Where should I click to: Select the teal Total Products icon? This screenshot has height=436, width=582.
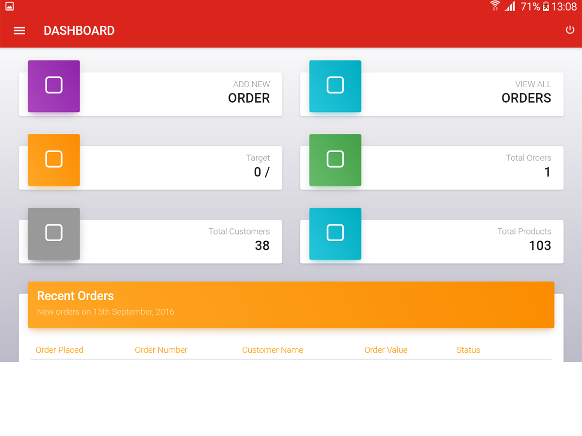click(335, 233)
